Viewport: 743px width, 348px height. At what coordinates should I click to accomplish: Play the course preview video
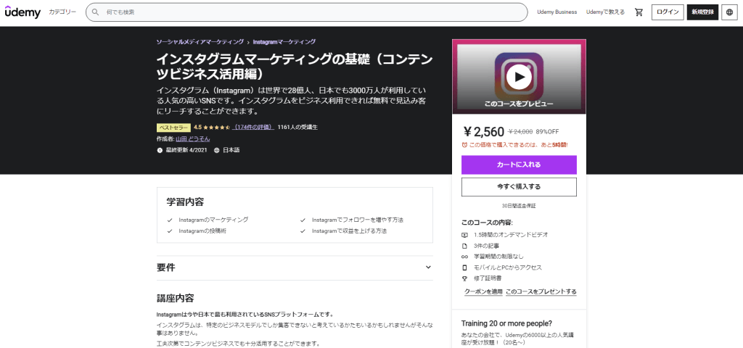point(519,77)
